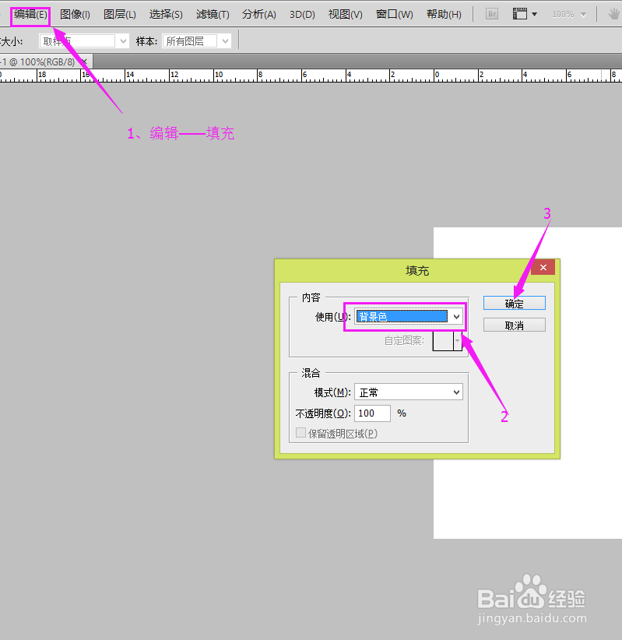
Task: Click the horizontal ruler
Action: pos(311,76)
